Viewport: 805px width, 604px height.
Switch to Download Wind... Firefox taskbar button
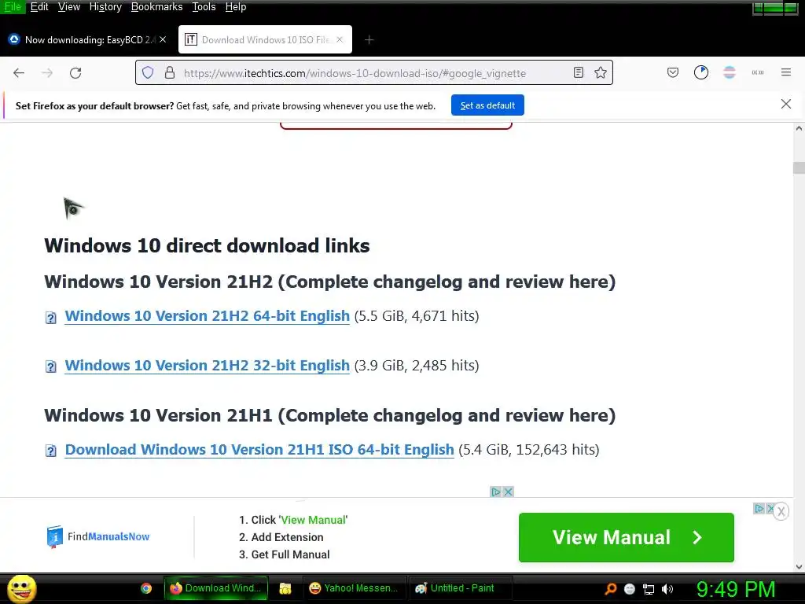[216, 588]
